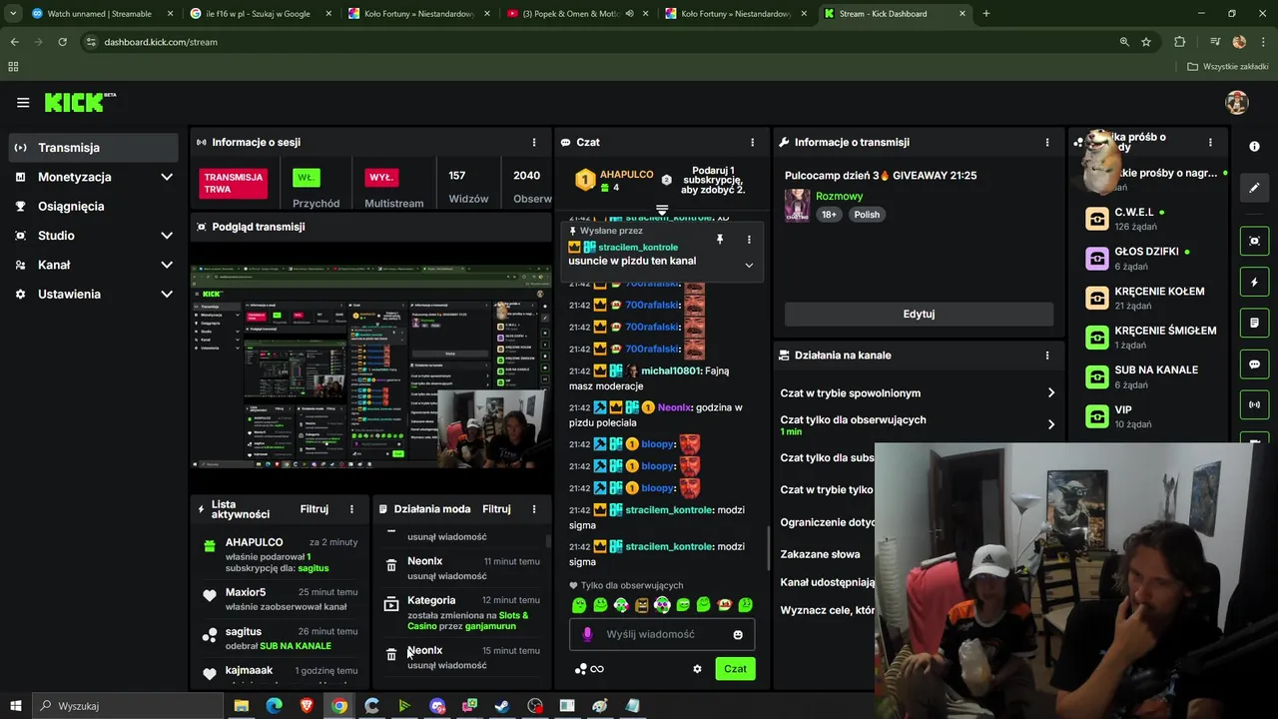This screenshot has height=719, width=1278.
Task: Open the Filtruj filter in Działania moda
Action: coord(496,508)
